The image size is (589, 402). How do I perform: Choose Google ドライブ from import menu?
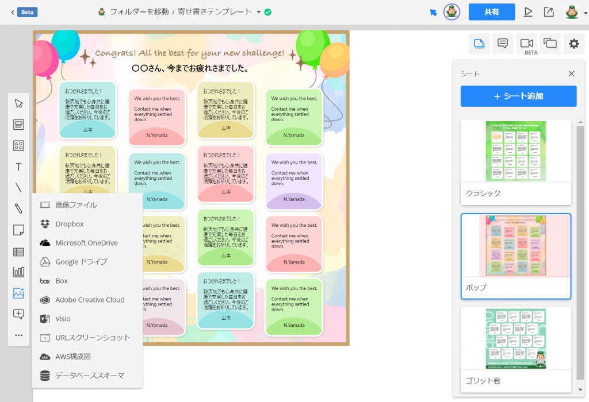(x=81, y=262)
